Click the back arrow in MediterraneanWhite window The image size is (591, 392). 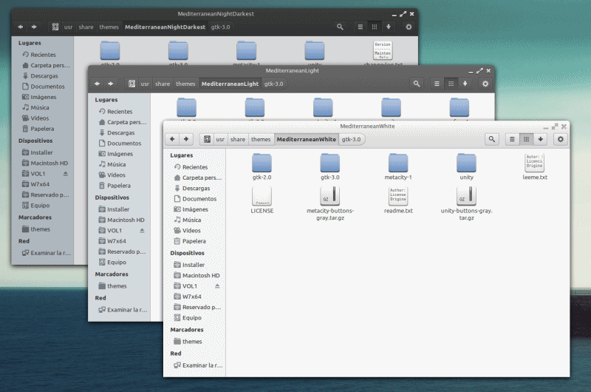click(x=173, y=139)
